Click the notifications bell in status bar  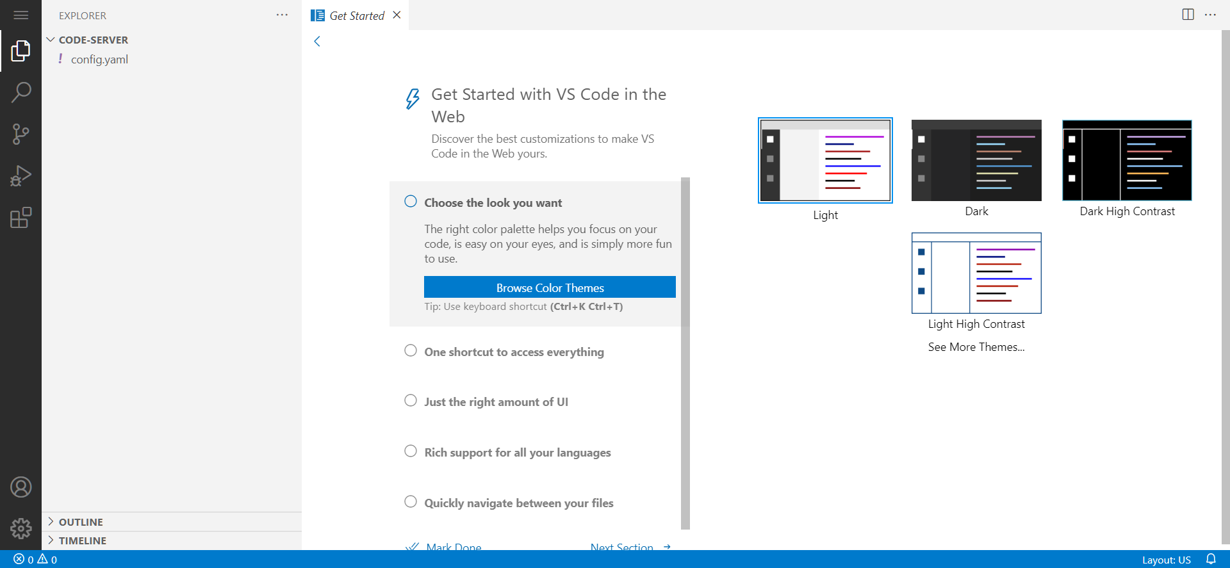point(1210,559)
